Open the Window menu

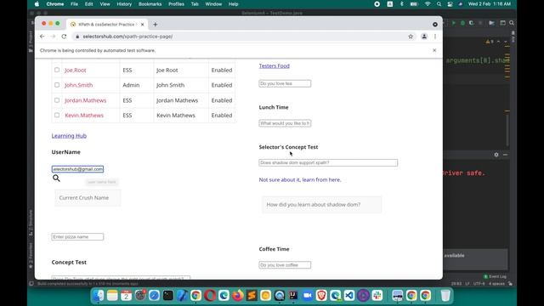coord(213,4)
